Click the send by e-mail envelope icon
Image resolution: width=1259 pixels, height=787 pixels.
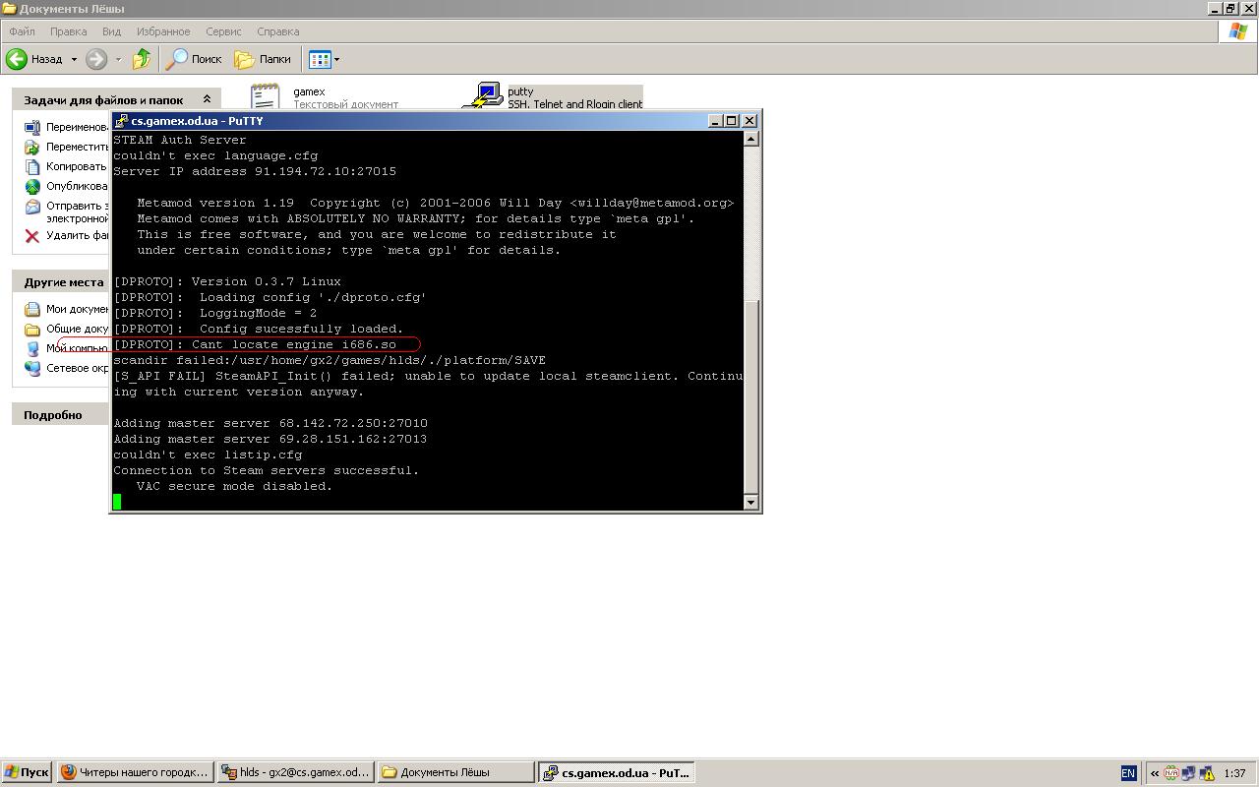point(32,207)
